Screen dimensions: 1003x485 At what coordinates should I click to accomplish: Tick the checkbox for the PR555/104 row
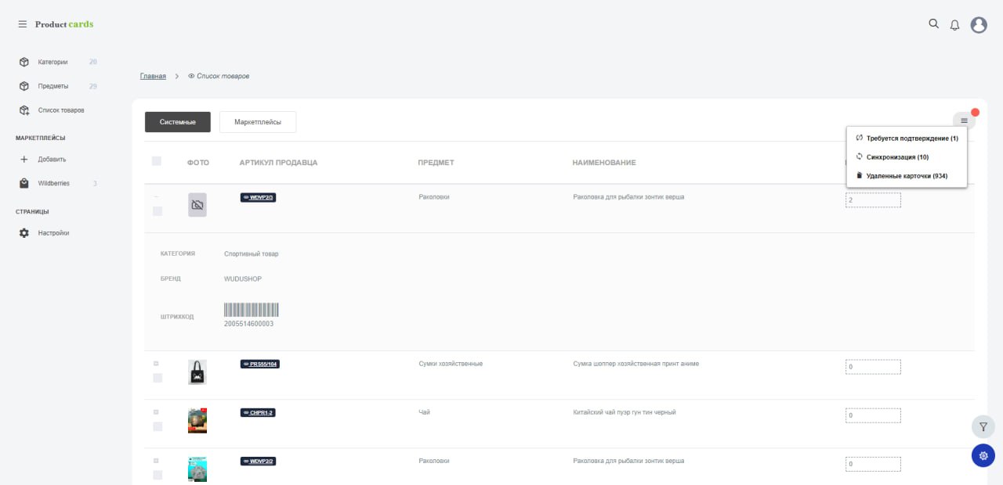(158, 378)
